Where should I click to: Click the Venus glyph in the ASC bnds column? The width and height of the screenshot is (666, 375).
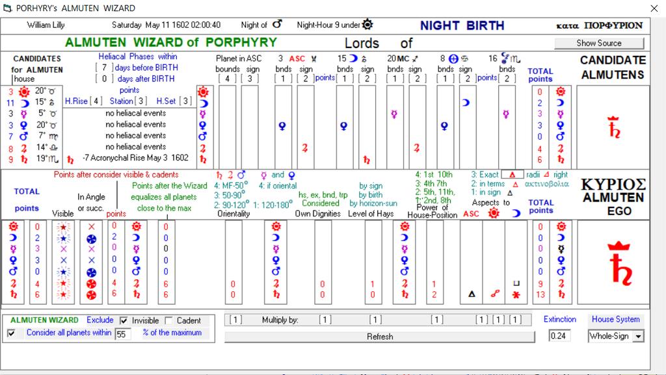pos(282,126)
